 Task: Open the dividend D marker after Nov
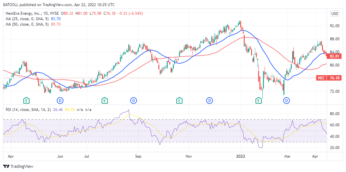[209, 101]
